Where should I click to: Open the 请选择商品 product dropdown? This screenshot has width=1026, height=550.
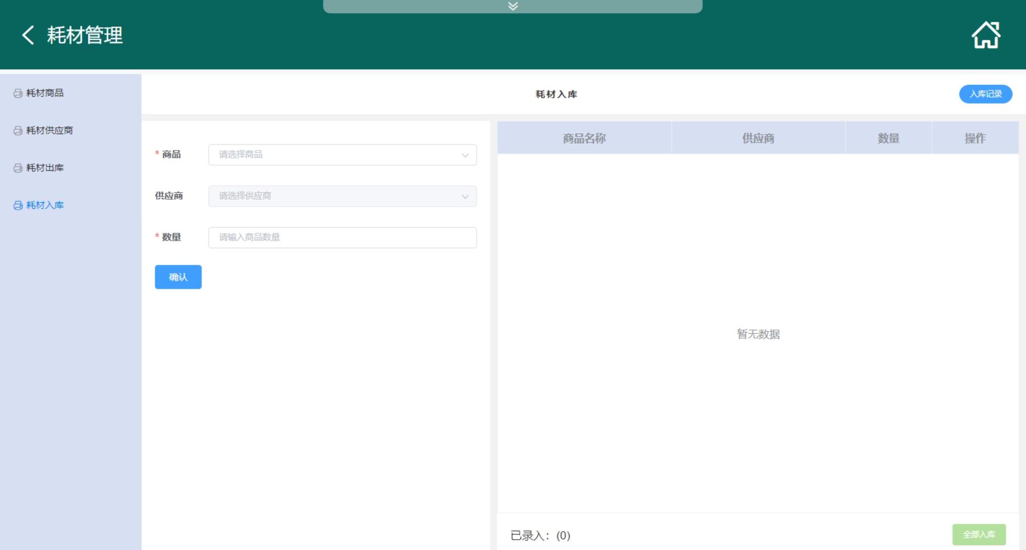tap(337, 155)
